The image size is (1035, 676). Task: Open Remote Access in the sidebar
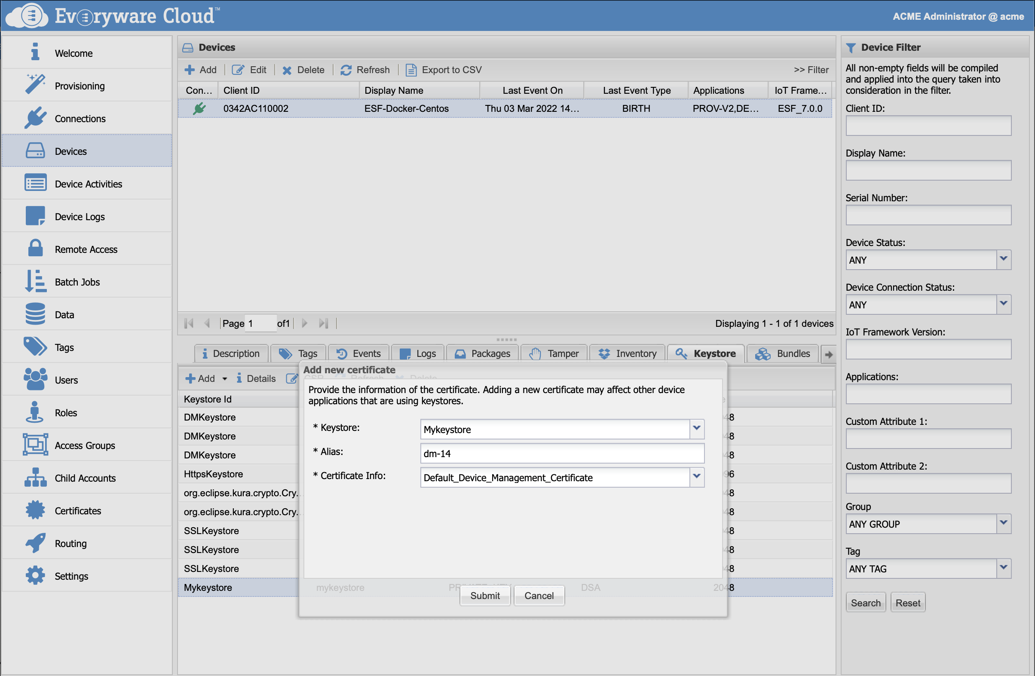pos(86,249)
